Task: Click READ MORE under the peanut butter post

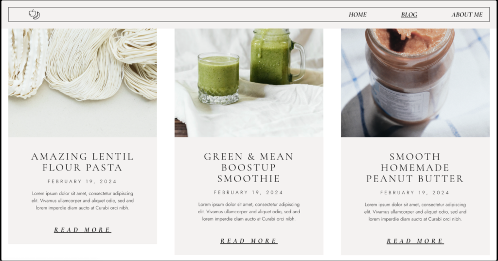Action: pyautogui.click(x=415, y=241)
